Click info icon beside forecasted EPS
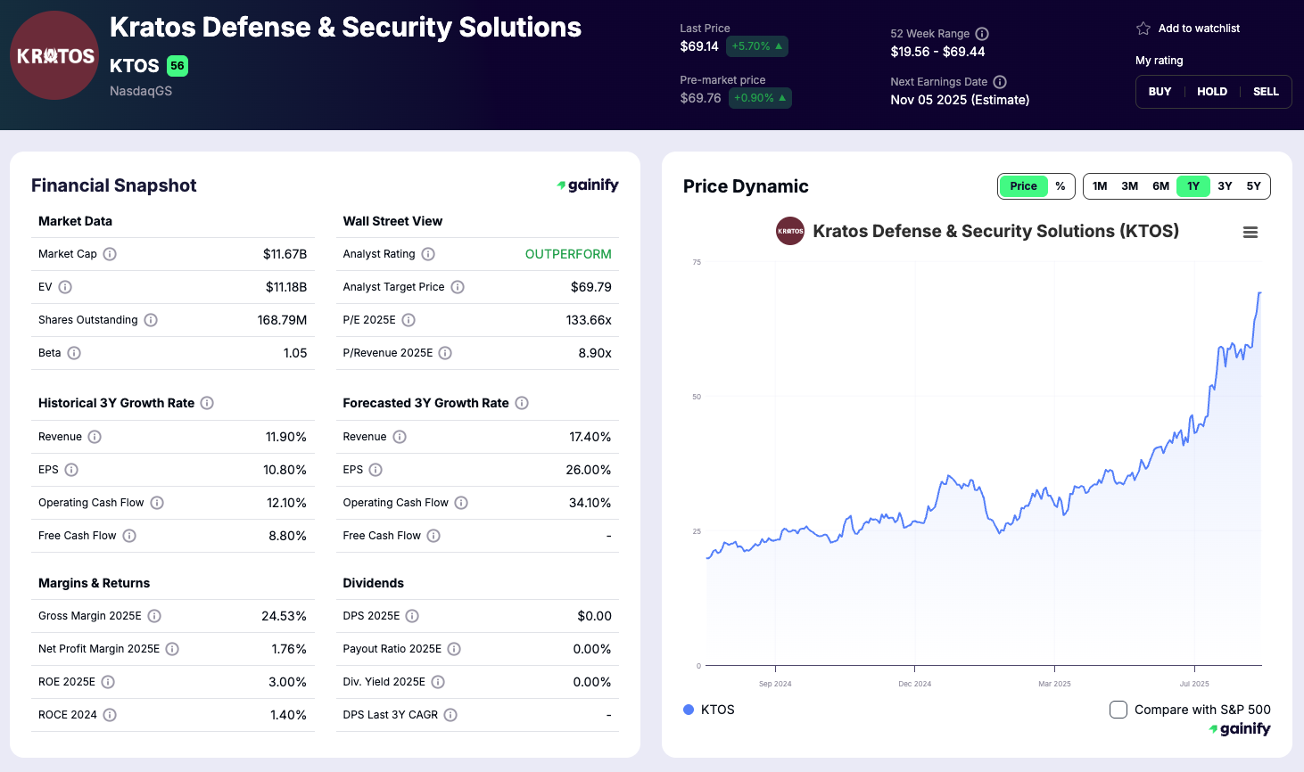Viewport: 1304px width, 772px height. pyautogui.click(x=376, y=470)
